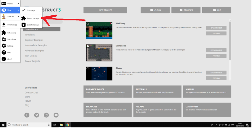Choose Install as app download icon
Image resolution: width=252 pixels, height=128 pixels.
(4, 24)
